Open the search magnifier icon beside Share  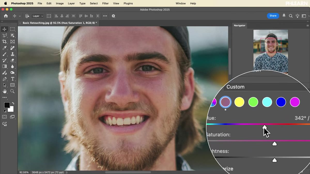(x=291, y=16)
